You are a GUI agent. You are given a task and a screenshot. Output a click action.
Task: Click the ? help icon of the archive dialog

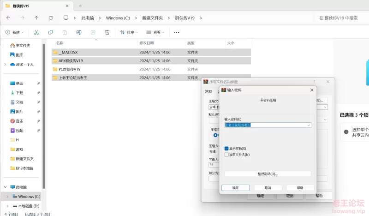pyautogui.click(x=314, y=82)
